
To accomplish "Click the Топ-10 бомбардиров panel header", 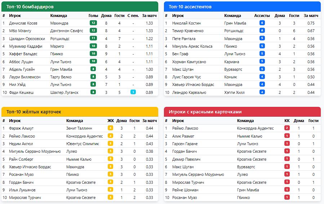I will [x=80, y=6].
